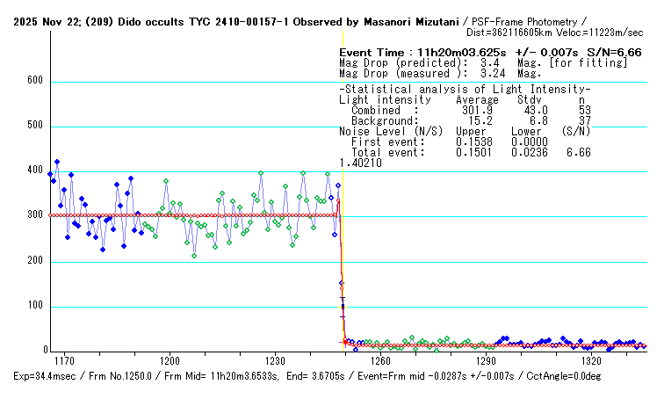Click the First event noise row
664x399 pixels.
coord(465,141)
